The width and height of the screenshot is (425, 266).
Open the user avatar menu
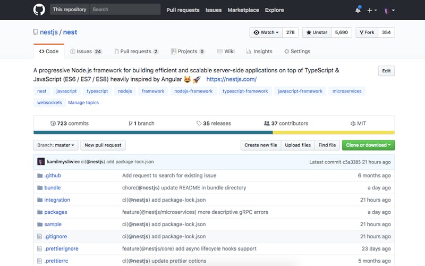click(389, 10)
